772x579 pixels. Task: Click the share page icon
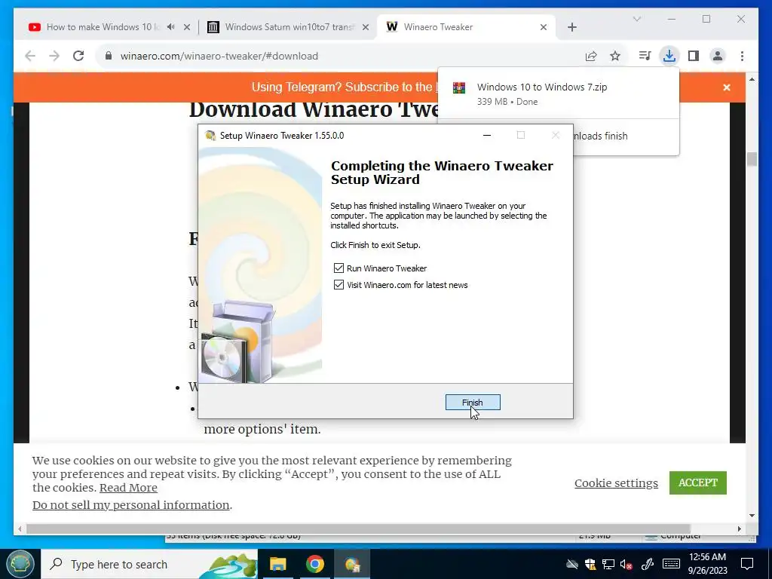tap(591, 56)
